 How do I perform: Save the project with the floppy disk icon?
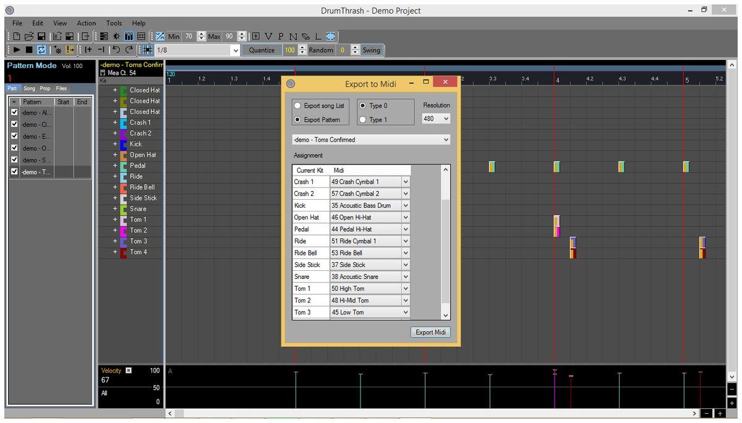click(x=41, y=36)
